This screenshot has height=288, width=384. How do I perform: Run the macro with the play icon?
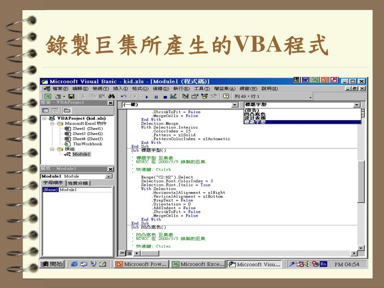(x=147, y=97)
